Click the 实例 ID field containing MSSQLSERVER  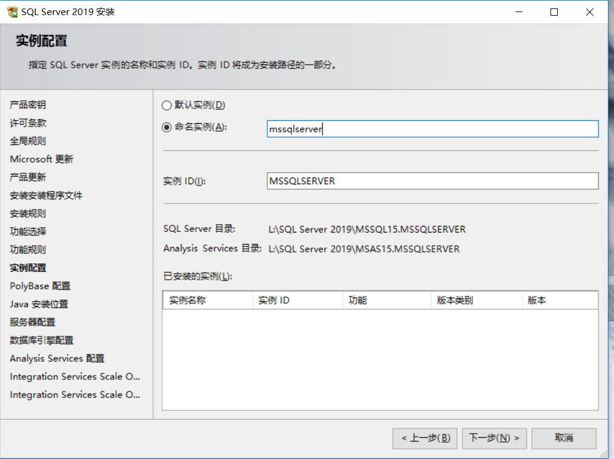(433, 181)
